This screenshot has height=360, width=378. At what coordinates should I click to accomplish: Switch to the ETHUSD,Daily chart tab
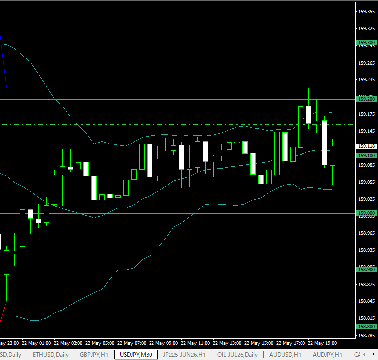click(51, 355)
